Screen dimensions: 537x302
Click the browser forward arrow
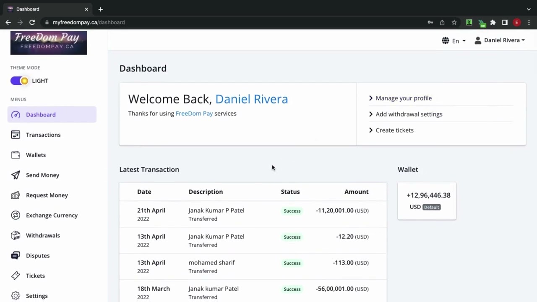coord(20,22)
